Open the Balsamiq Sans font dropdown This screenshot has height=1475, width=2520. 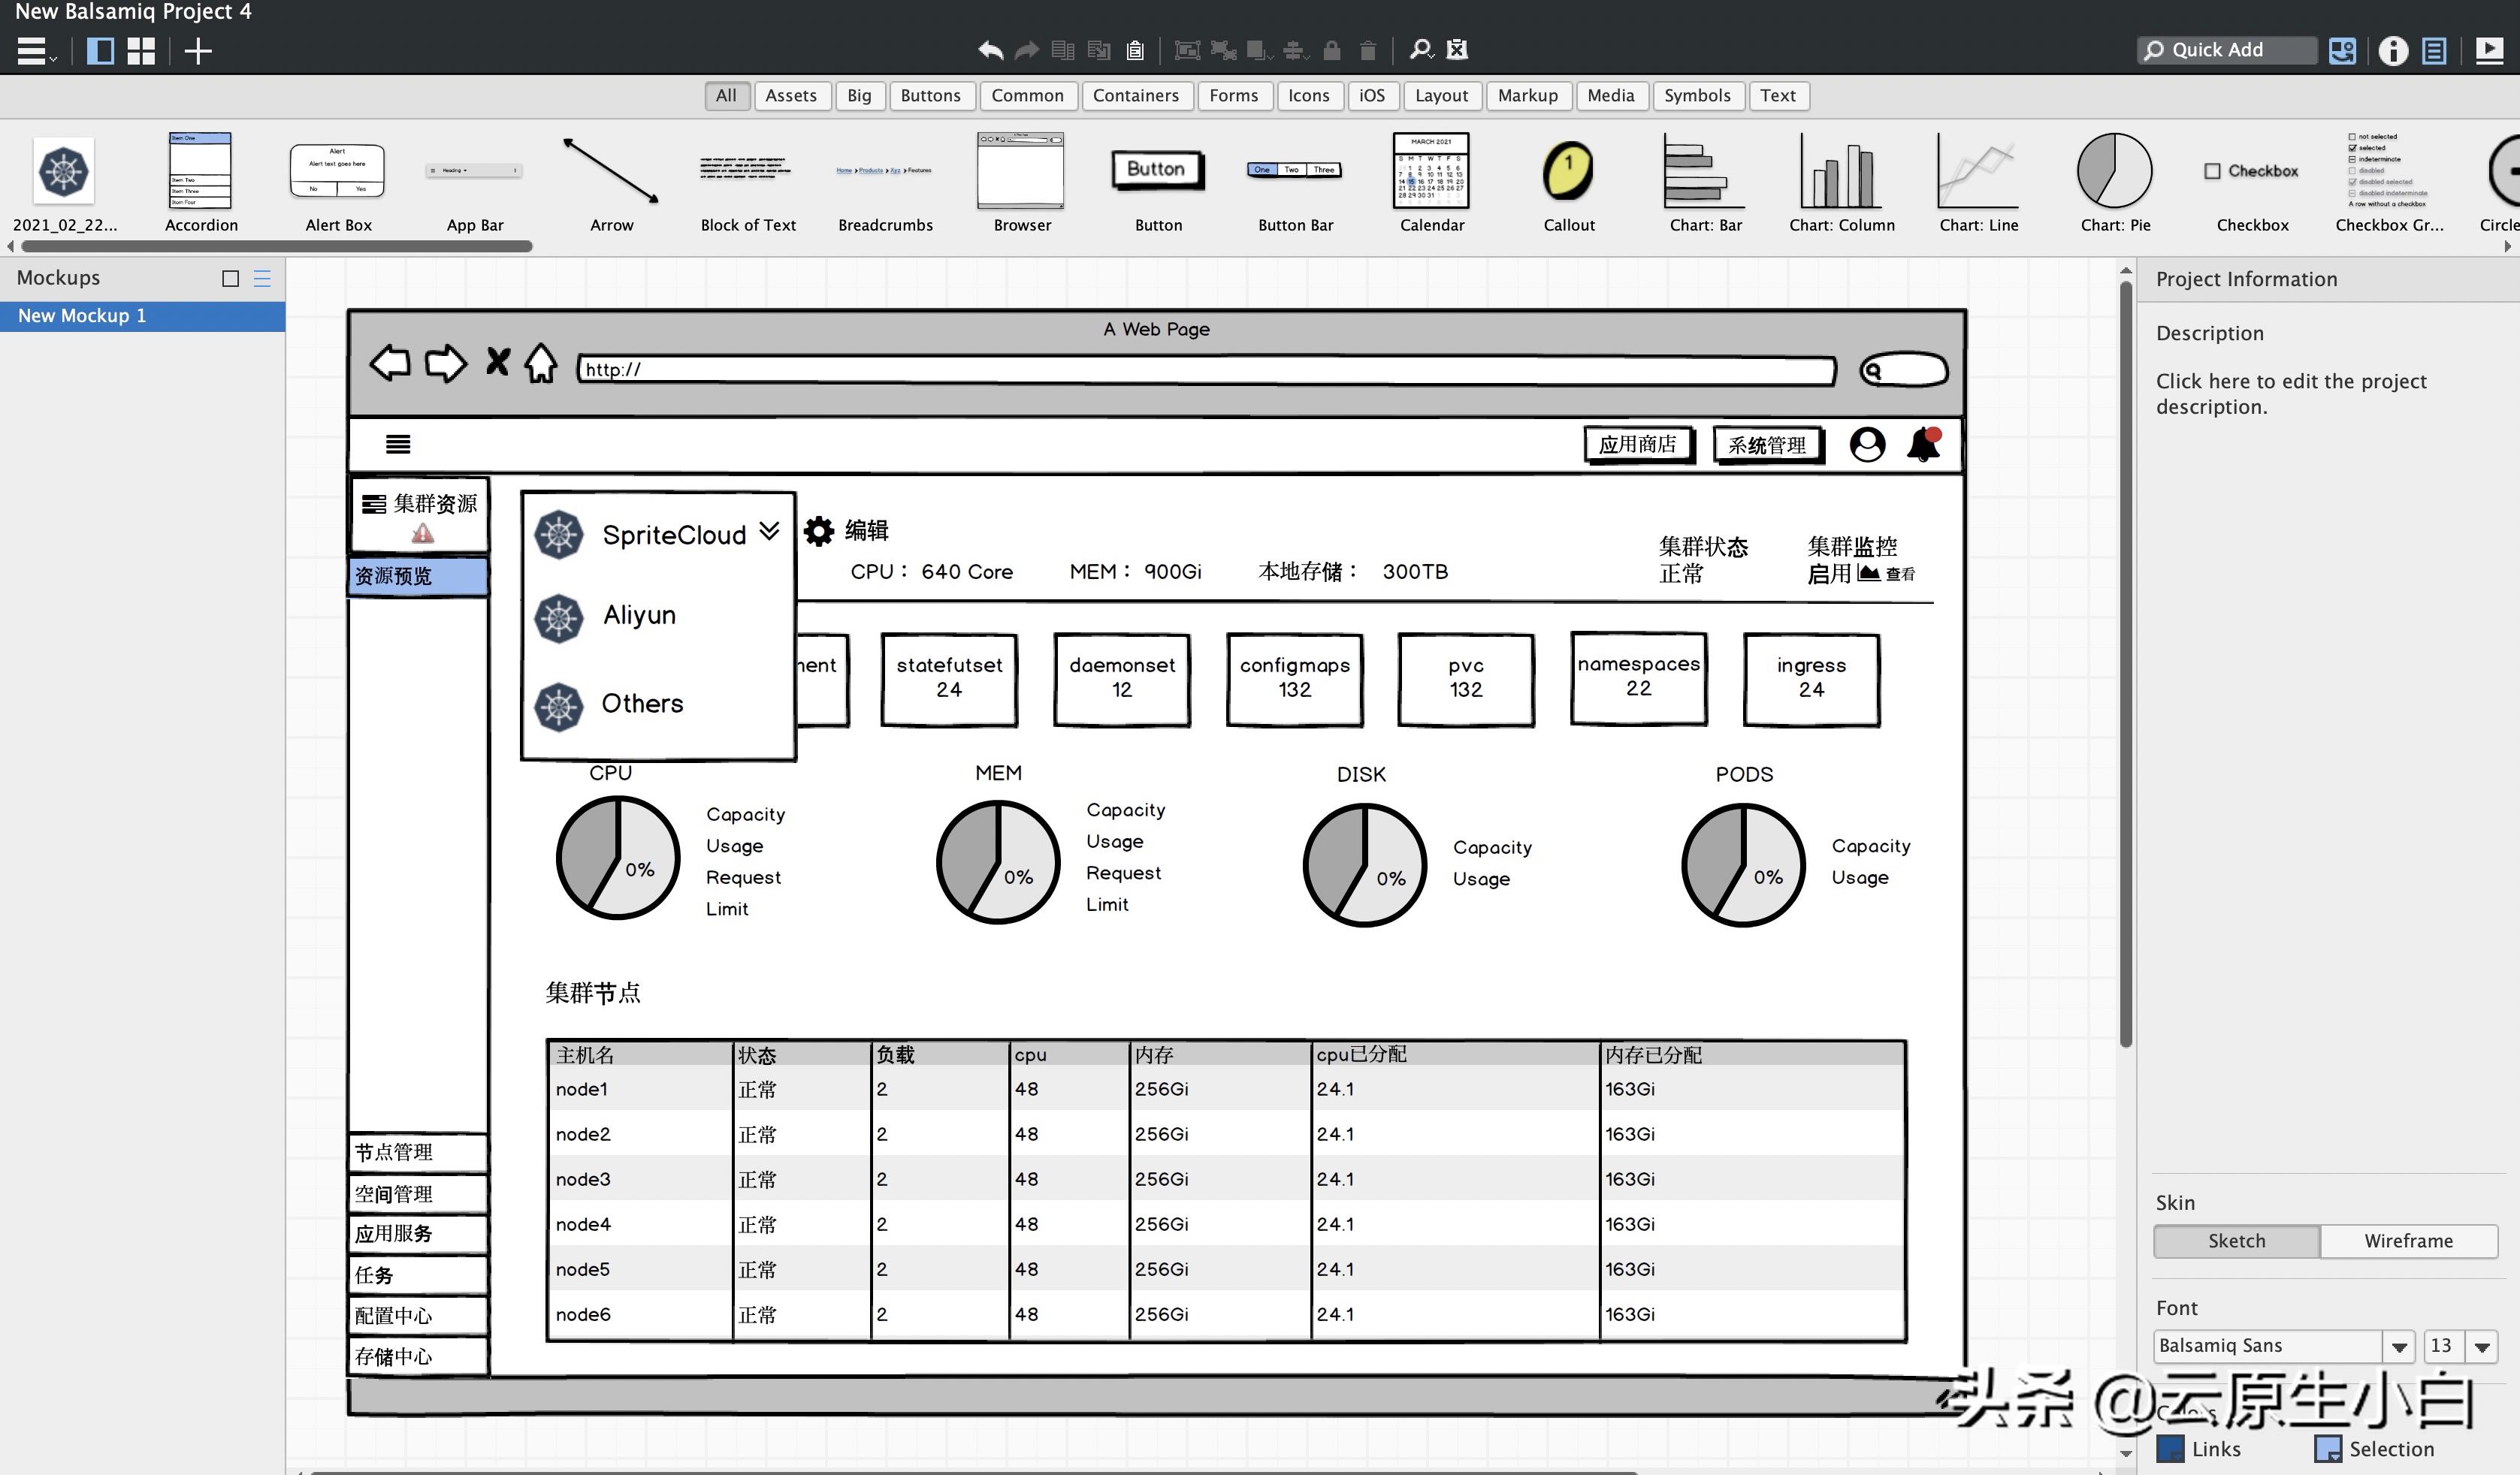point(2398,1346)
